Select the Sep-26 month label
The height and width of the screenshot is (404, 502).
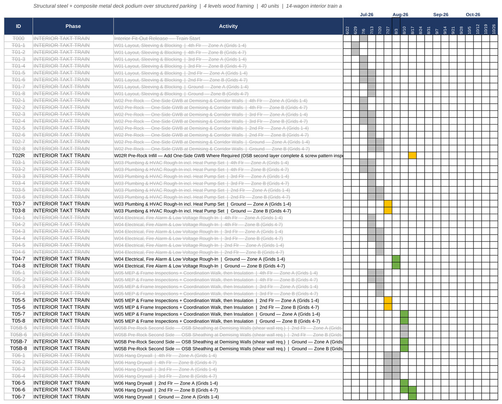(441, 15)
